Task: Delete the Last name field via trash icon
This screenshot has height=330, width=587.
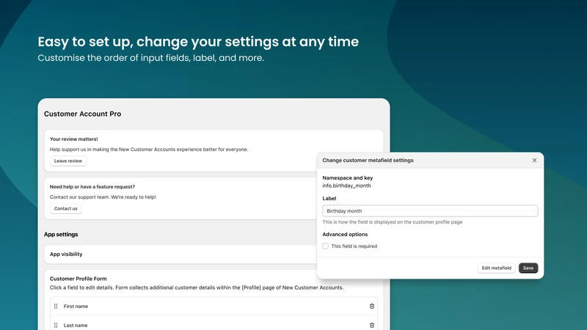Action: coord(372,325)
